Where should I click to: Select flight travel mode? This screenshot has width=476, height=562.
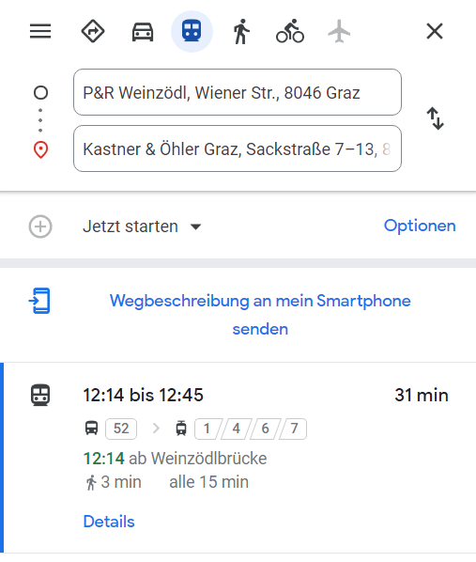pos(339,31)
